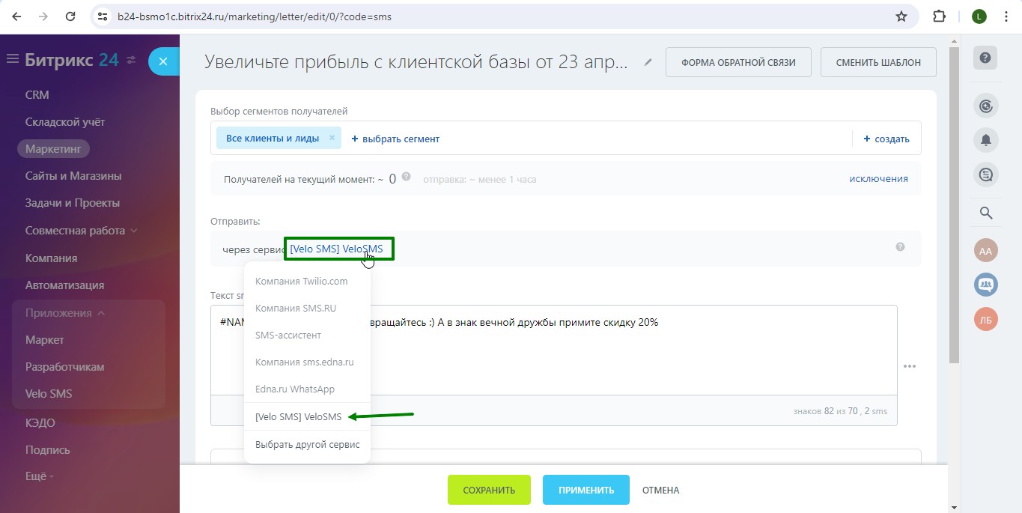The height and width of the screenshot is (513, 1022).
Task: Bookmark this page with the star icon
Action: [901, 16]
